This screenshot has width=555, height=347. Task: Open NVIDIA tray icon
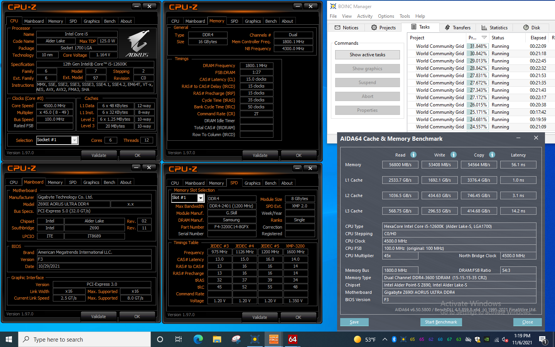pyautogui.click(x=487, y=339)
